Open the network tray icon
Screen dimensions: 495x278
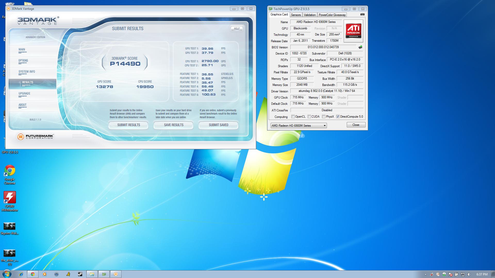463,274
